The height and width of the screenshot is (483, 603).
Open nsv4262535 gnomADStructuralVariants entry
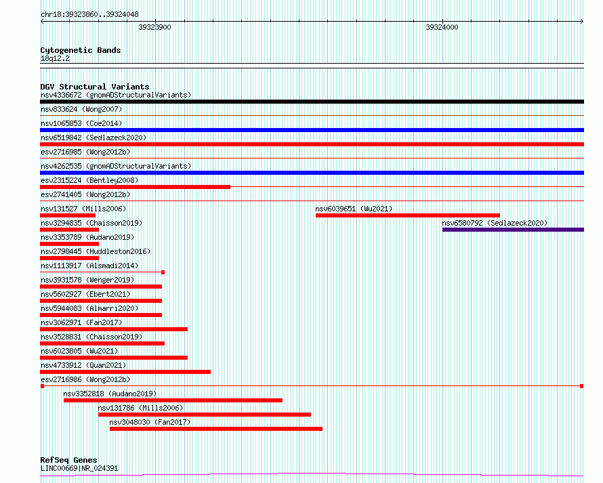click(116, 166)
